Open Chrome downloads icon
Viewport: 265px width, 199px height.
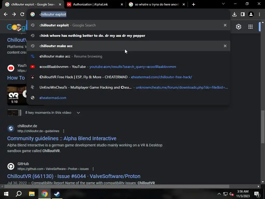click(x=234, y=15)
